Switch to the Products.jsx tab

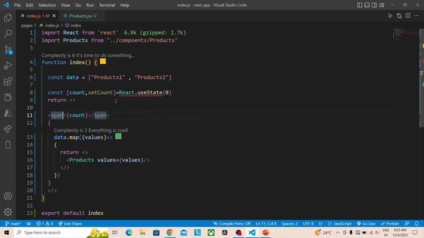click(x=80, y=16)
